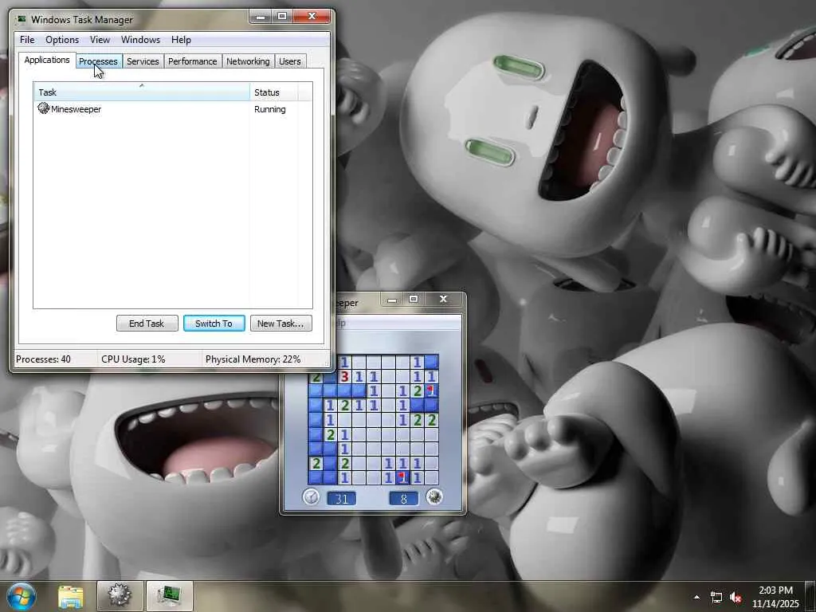This screenshot has height=612, width=816.
Task: Click the Minesweeper icon in the task list
Action: 43,108
